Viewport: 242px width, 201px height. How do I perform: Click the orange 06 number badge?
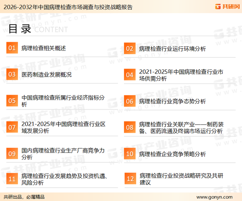point(130,101)
